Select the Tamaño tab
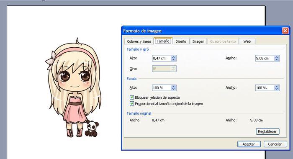The width and height of the screenshot is (293, 159). [163, 41]
